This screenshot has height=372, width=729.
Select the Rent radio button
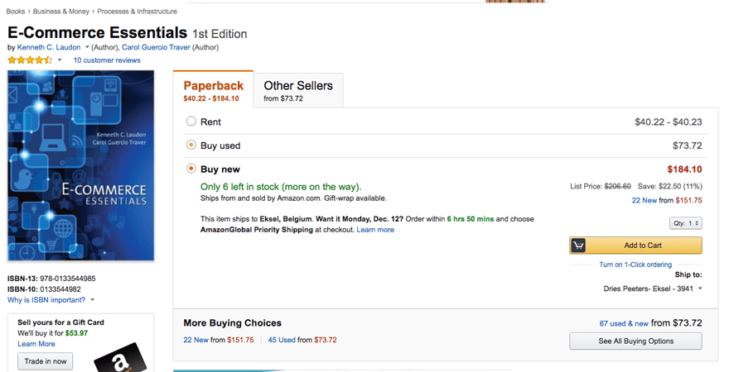pyautogui.click(x=191, y=122)
